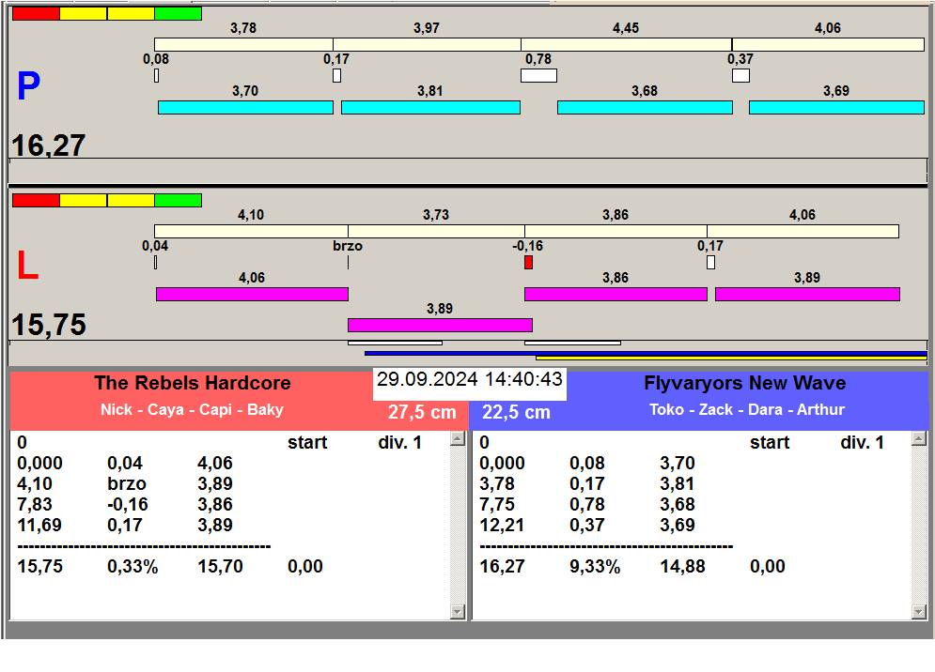
Task: Select the cream 4,45 split bar
Action: (x=626, y=44)
